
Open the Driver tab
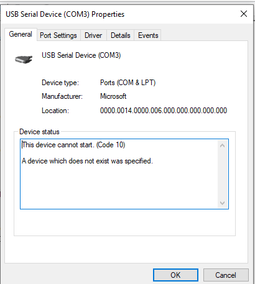(x=93, y=35)
